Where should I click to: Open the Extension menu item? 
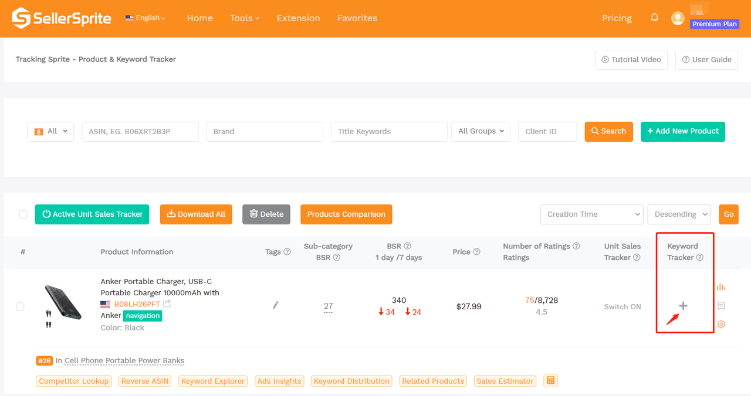299,18
